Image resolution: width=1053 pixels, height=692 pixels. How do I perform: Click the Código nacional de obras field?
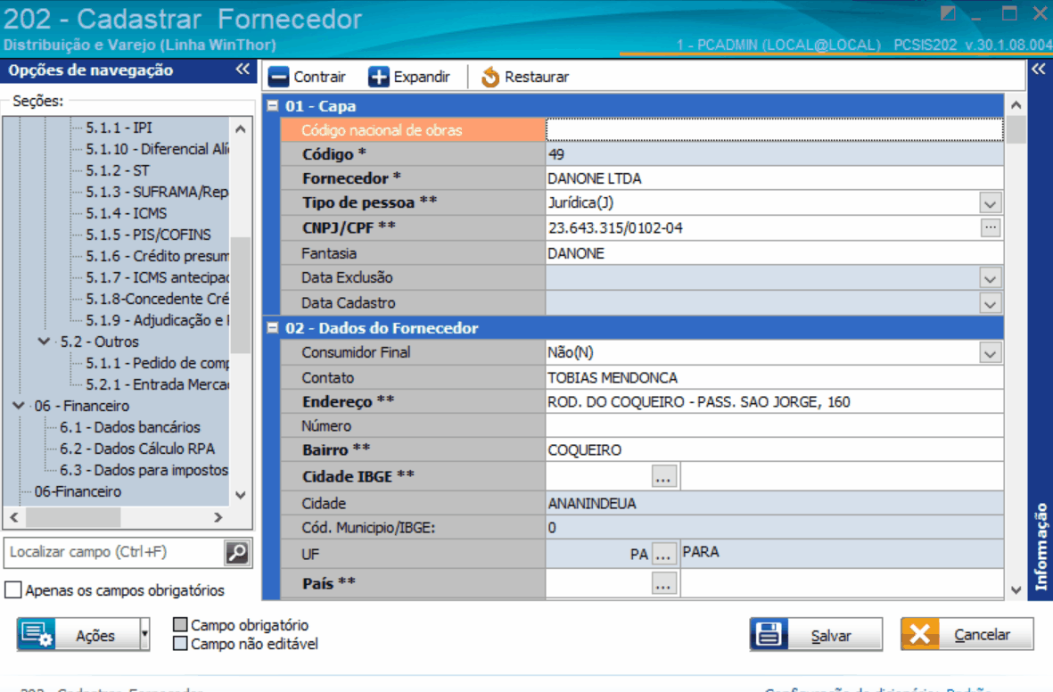click(774, 129)
